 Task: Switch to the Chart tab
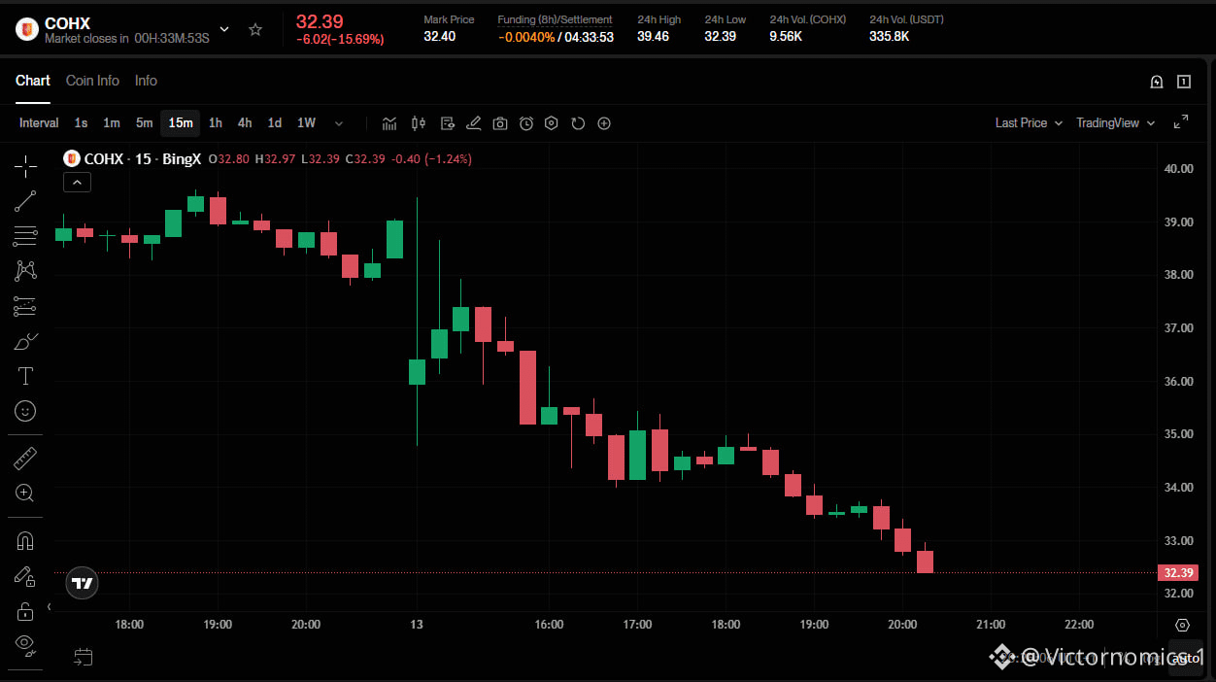[33, 81]
